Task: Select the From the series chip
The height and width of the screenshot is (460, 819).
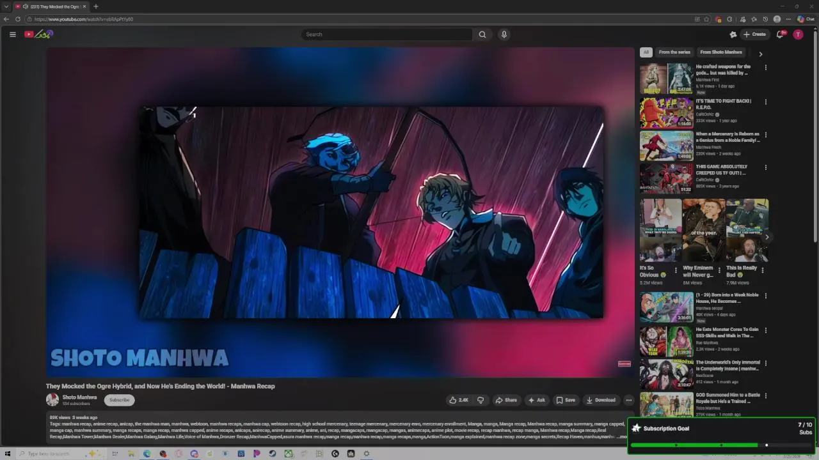Action: point(674,52)
